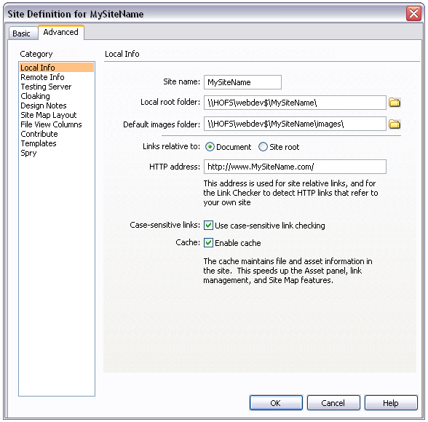Image resolution: width=428 pixels, height=422 pixels.
Task: Click the OK button
Action: pyautogui.click(x=276, y=402)
